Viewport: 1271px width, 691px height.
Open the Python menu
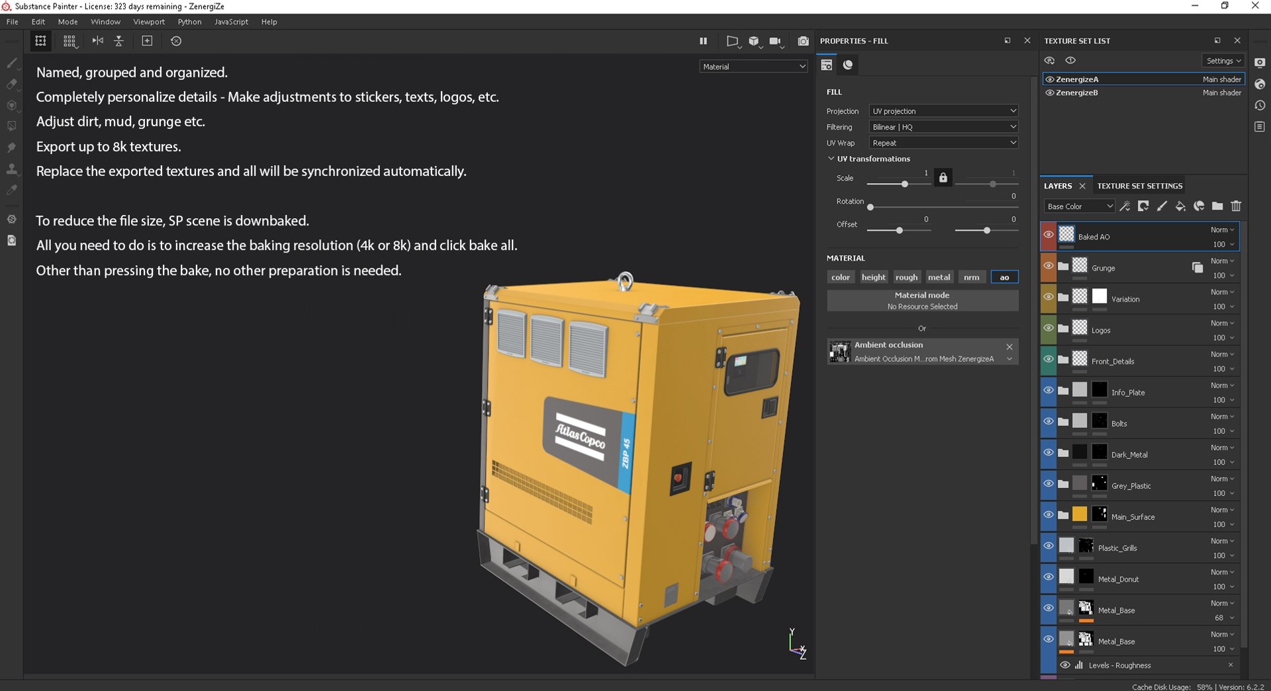189,22
